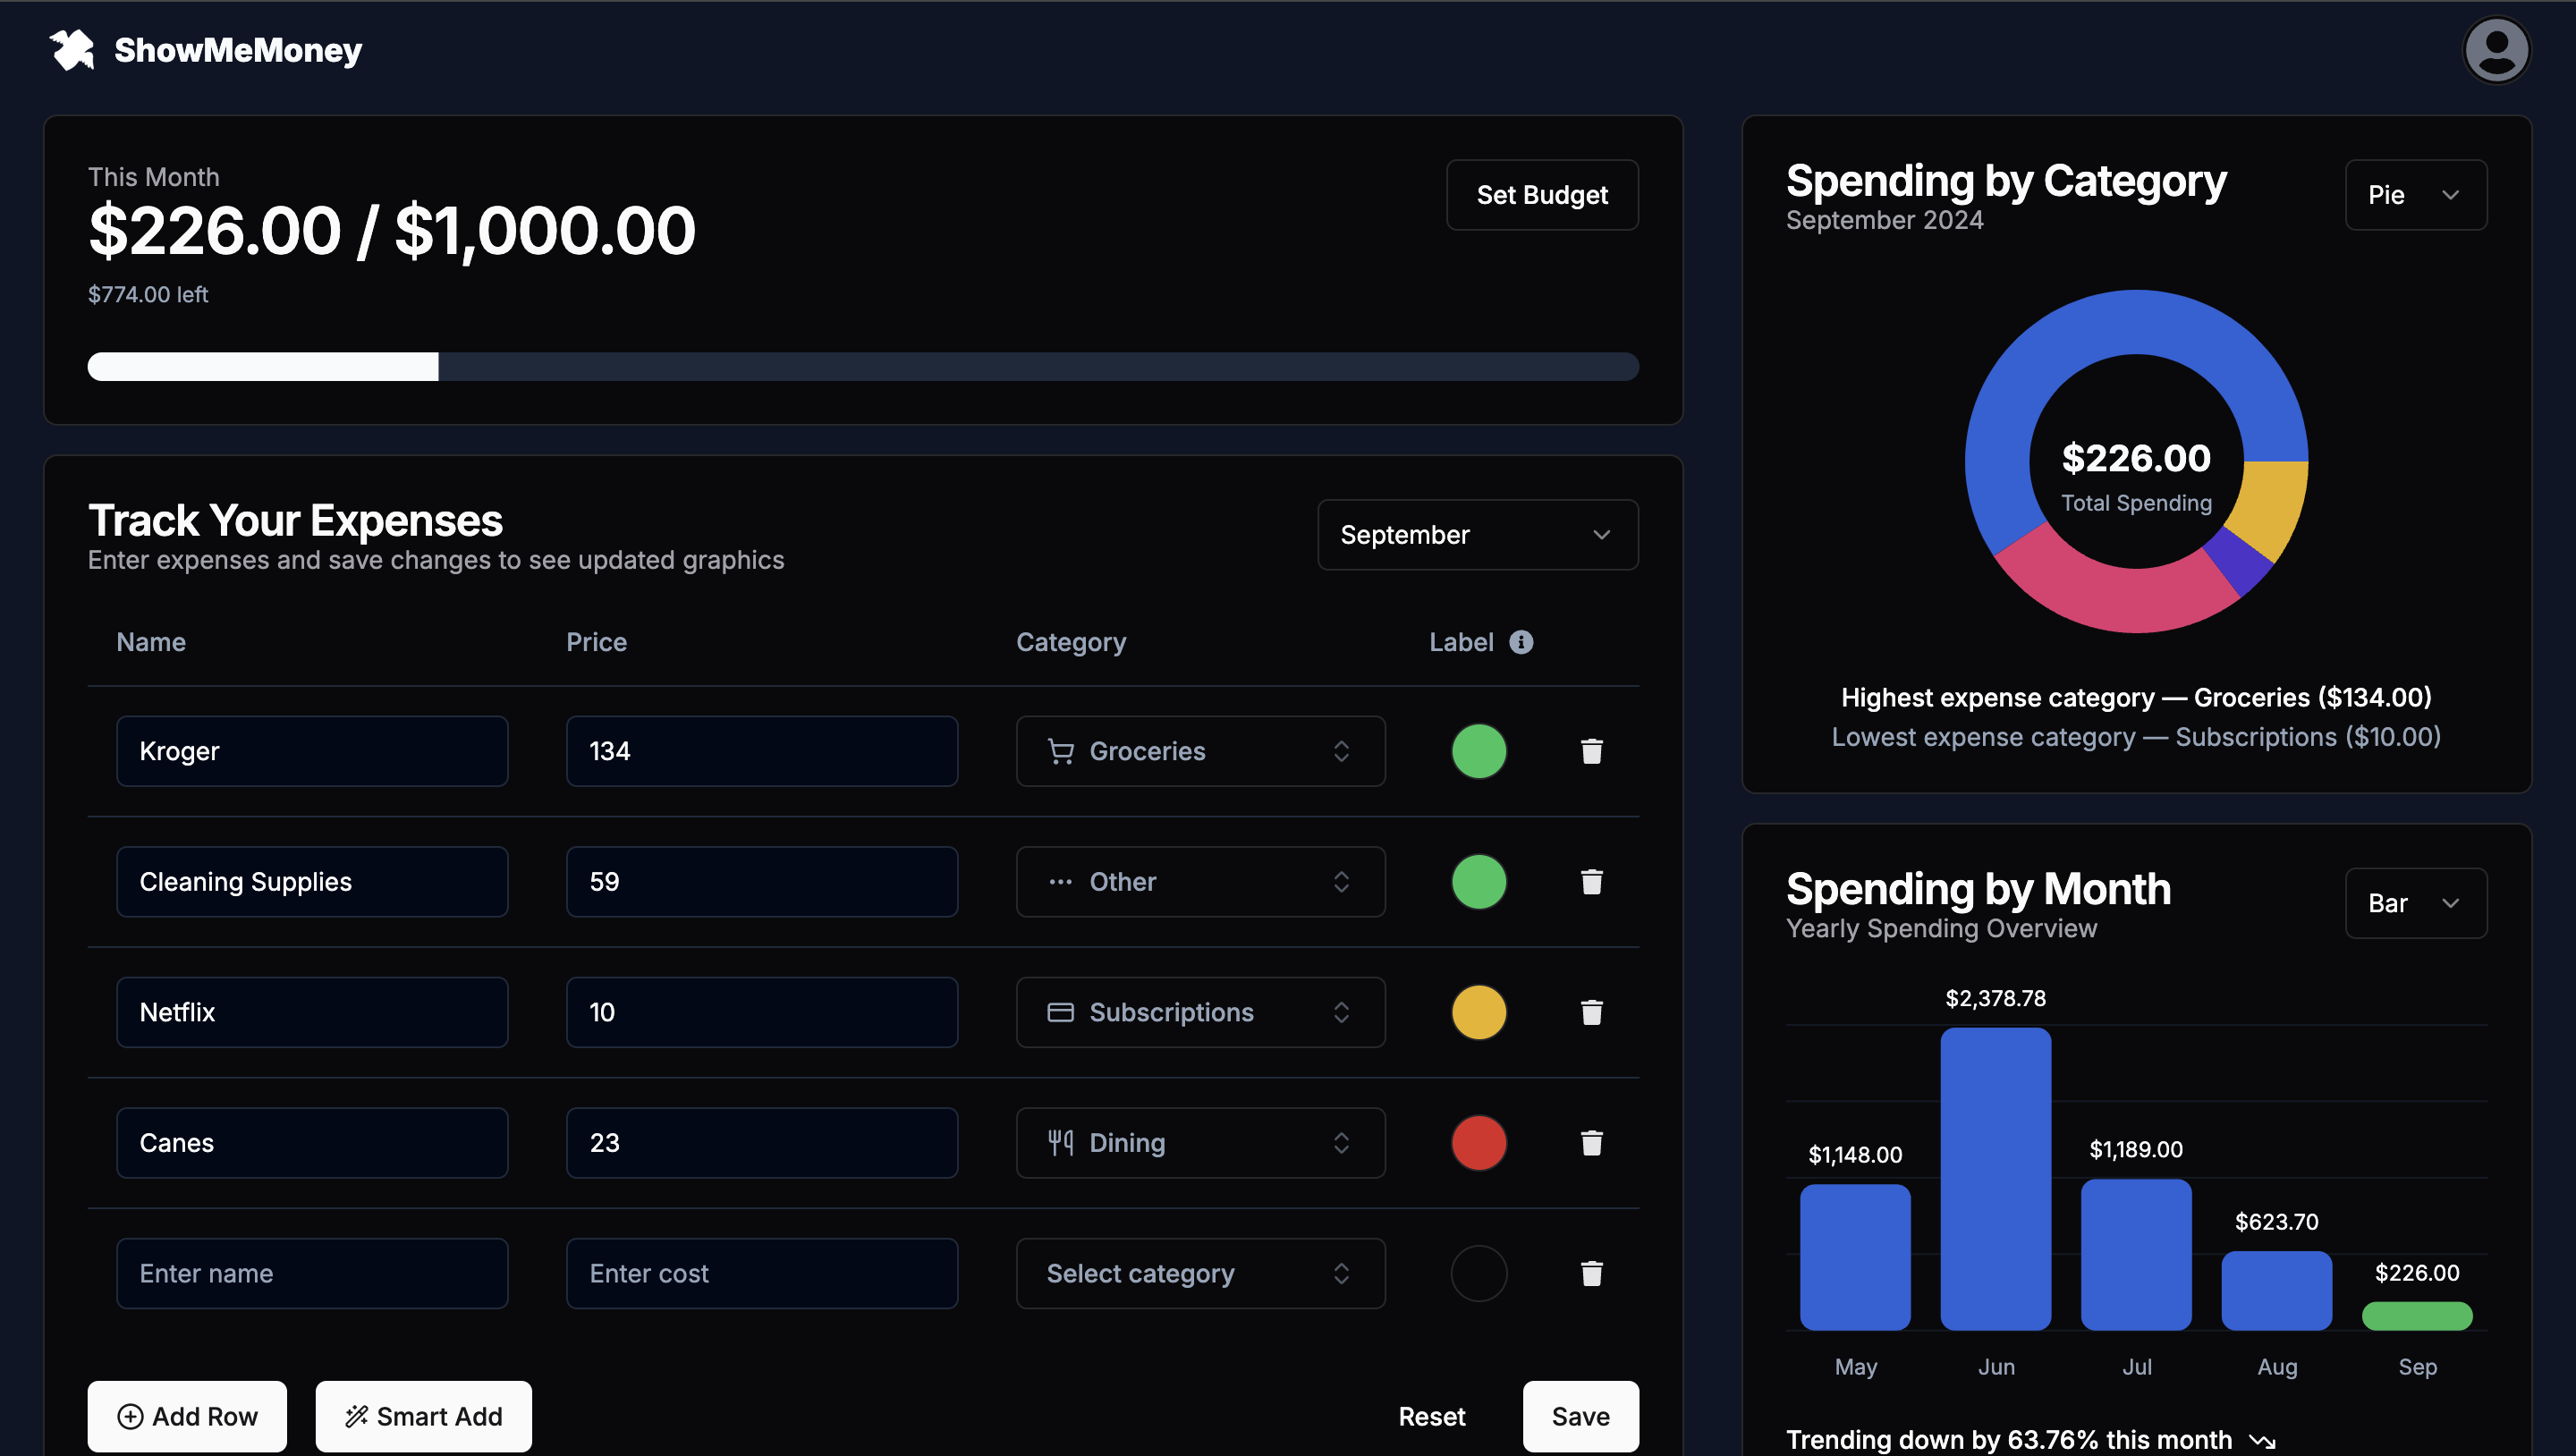Click the yellow label of Netflix
2576x1456 pixels.
(1478, 1012)
